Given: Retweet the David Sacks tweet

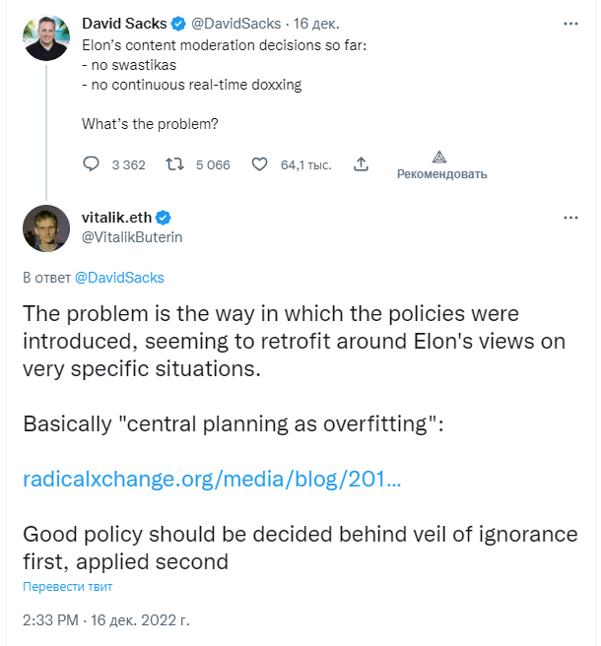Looking at the screenshot, I should [174, 164].
